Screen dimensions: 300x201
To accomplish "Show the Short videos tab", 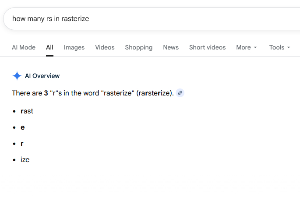I will coord(207,47).
